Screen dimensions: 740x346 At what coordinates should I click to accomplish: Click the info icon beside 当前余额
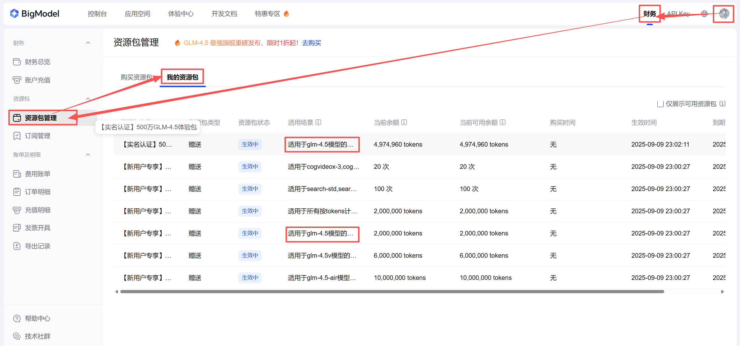coord(404,122)
